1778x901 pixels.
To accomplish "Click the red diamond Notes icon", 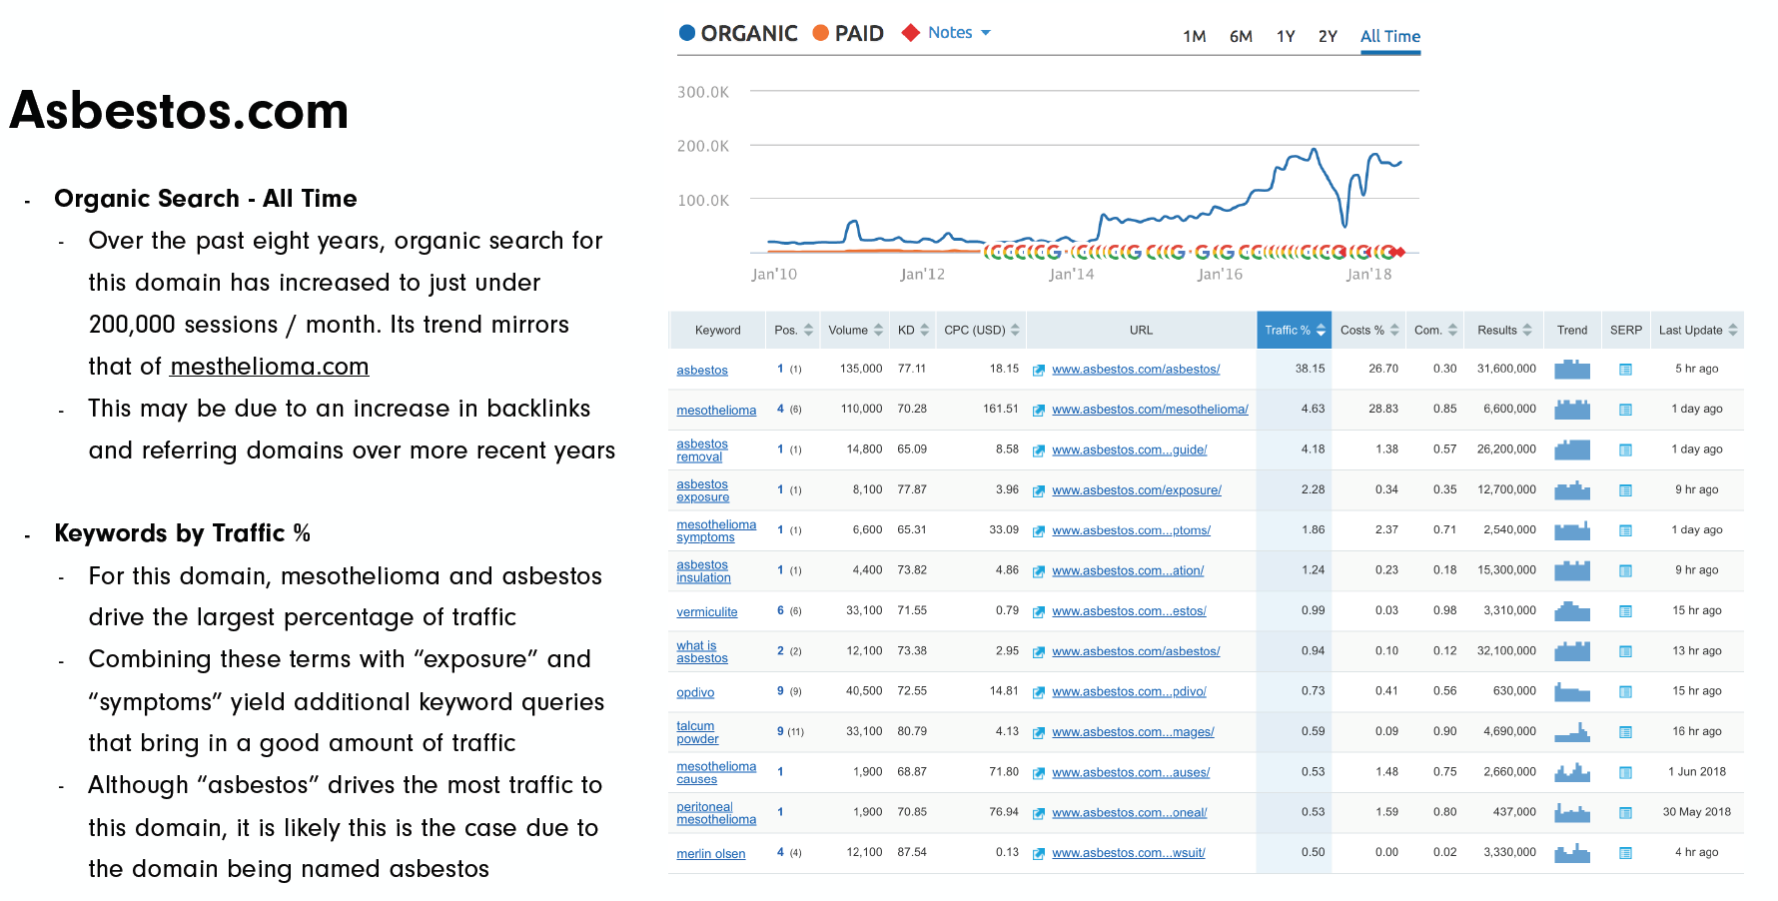I will coord(910,33).
